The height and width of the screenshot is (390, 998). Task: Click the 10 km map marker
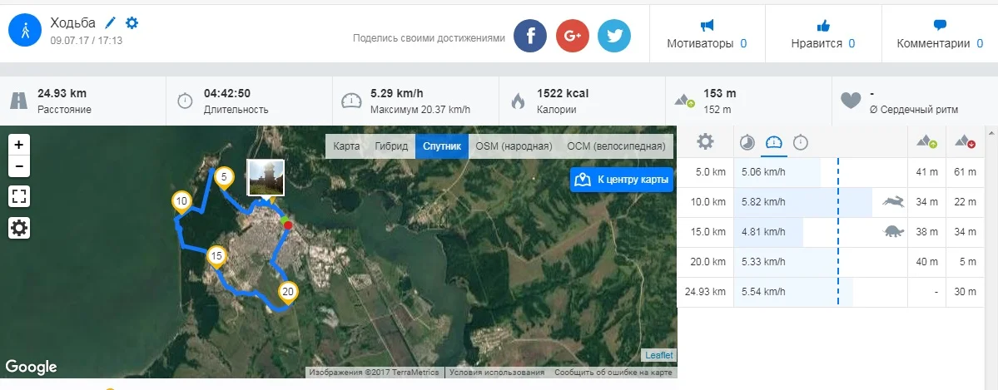pos(181,202)
